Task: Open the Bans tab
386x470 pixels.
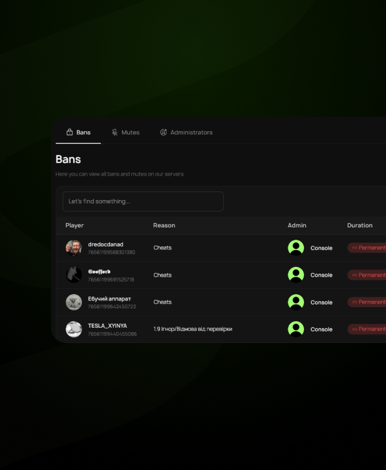Action: (78, 133)
